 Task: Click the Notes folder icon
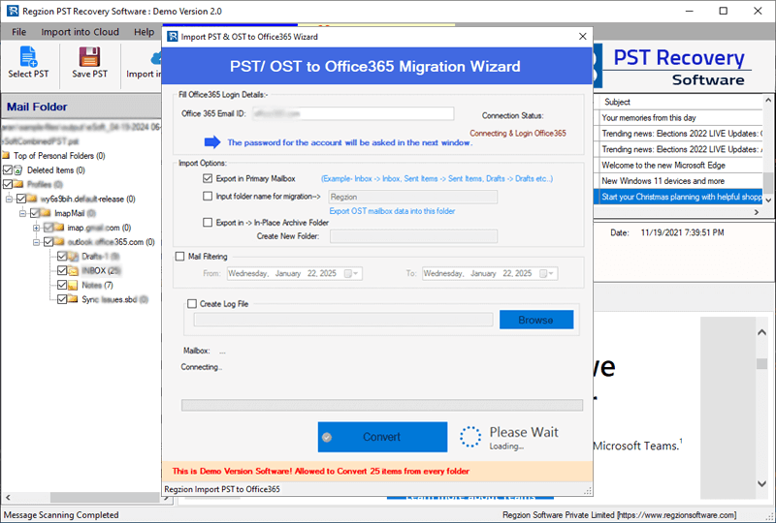point(73,285)
